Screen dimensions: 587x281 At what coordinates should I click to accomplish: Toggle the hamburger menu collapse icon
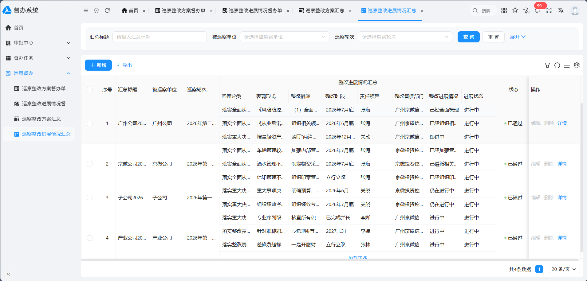pos(86,10)
